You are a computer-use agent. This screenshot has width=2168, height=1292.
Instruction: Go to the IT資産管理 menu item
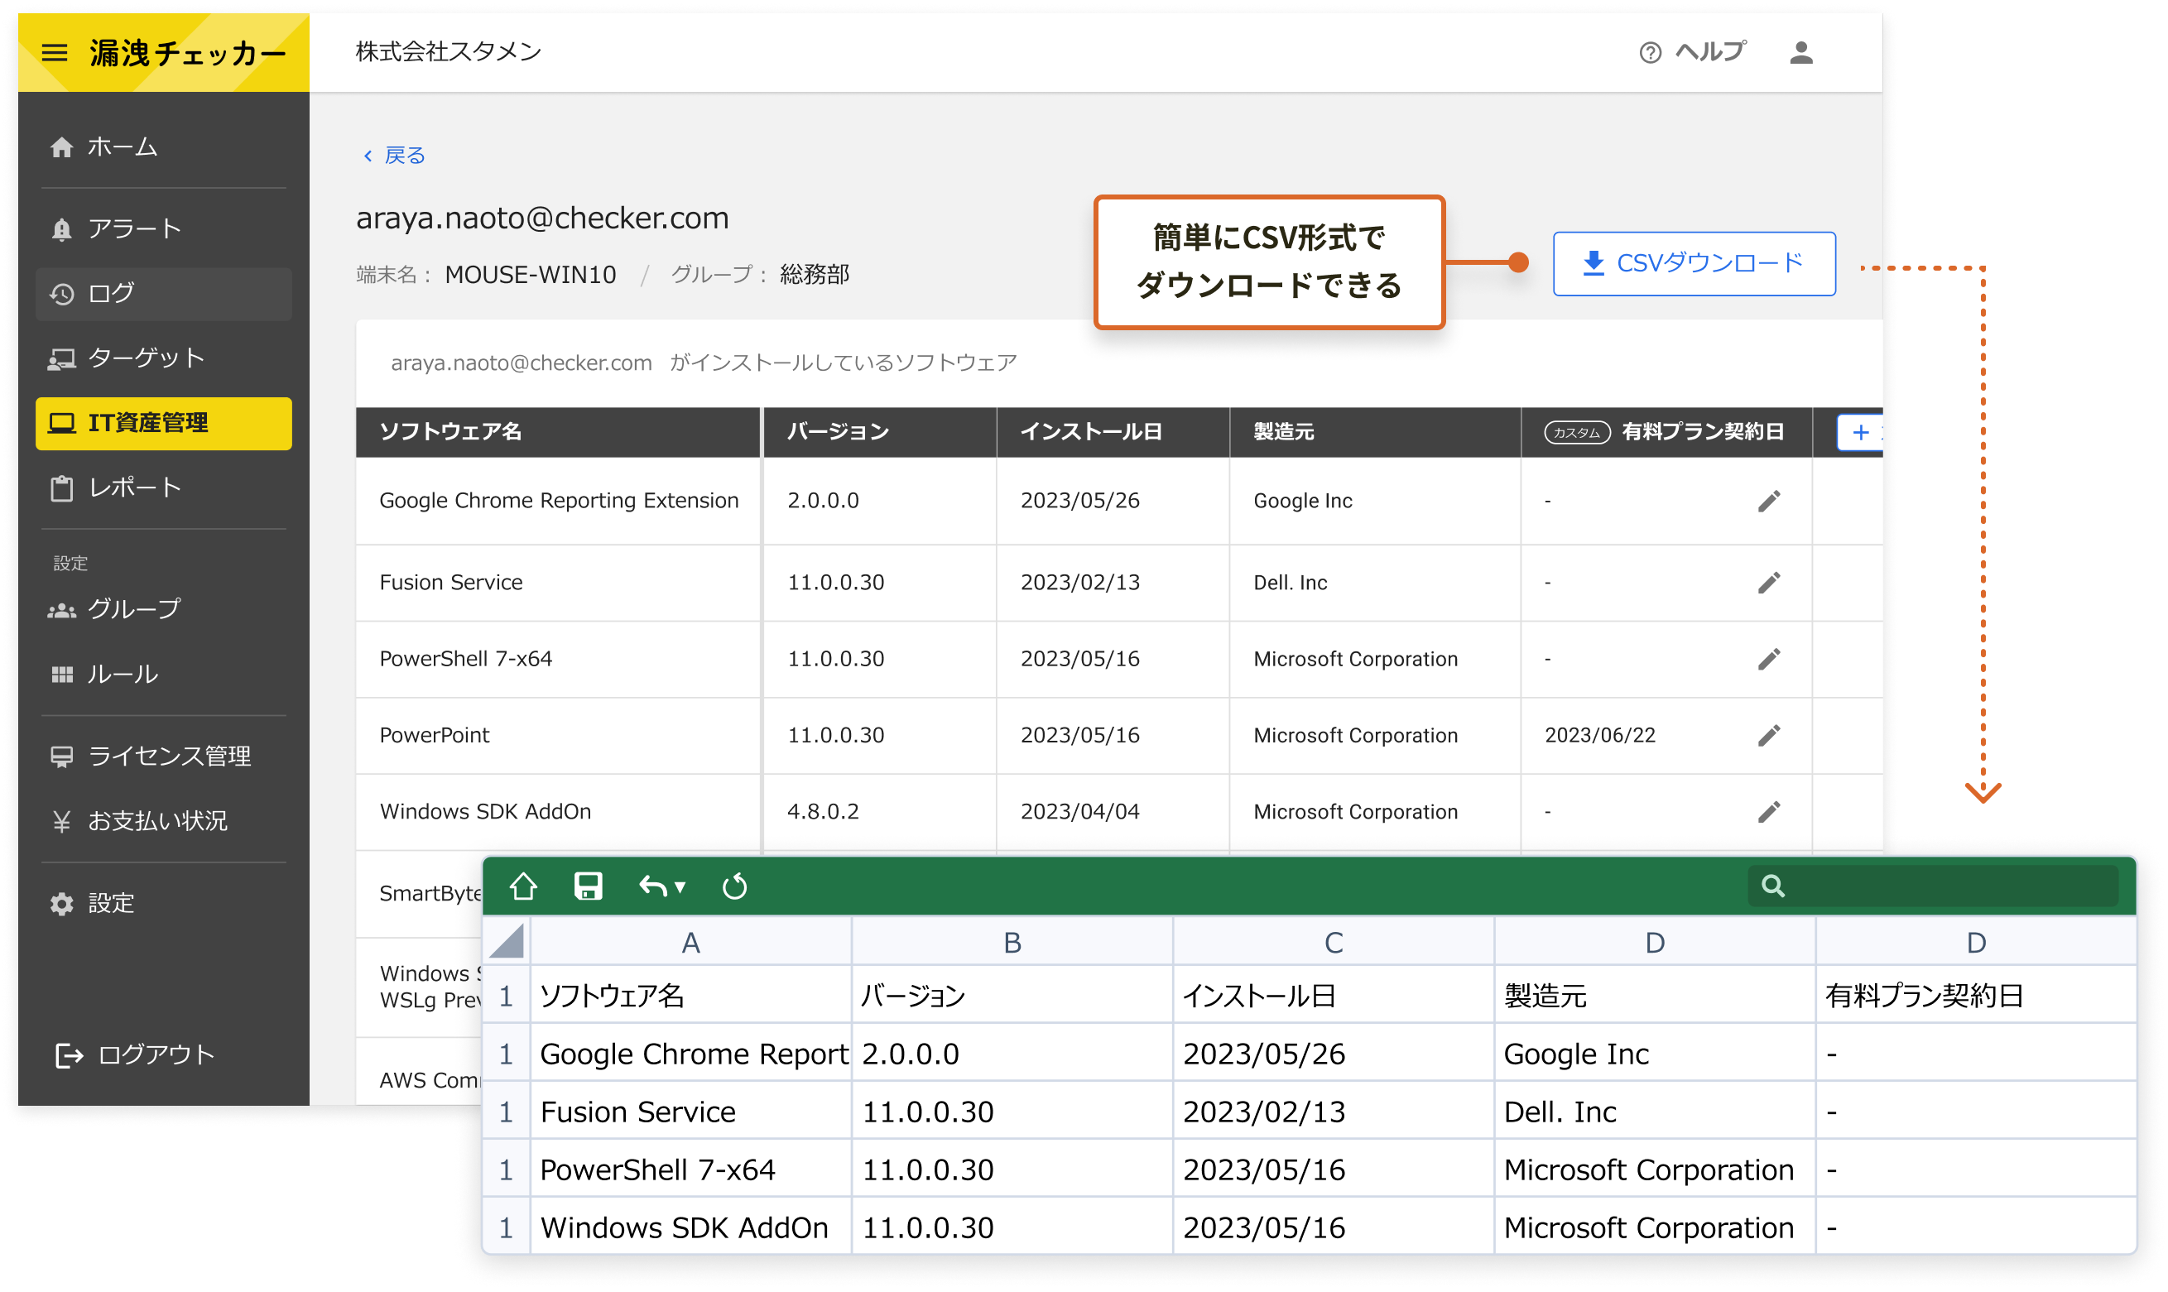pos(164,423)
